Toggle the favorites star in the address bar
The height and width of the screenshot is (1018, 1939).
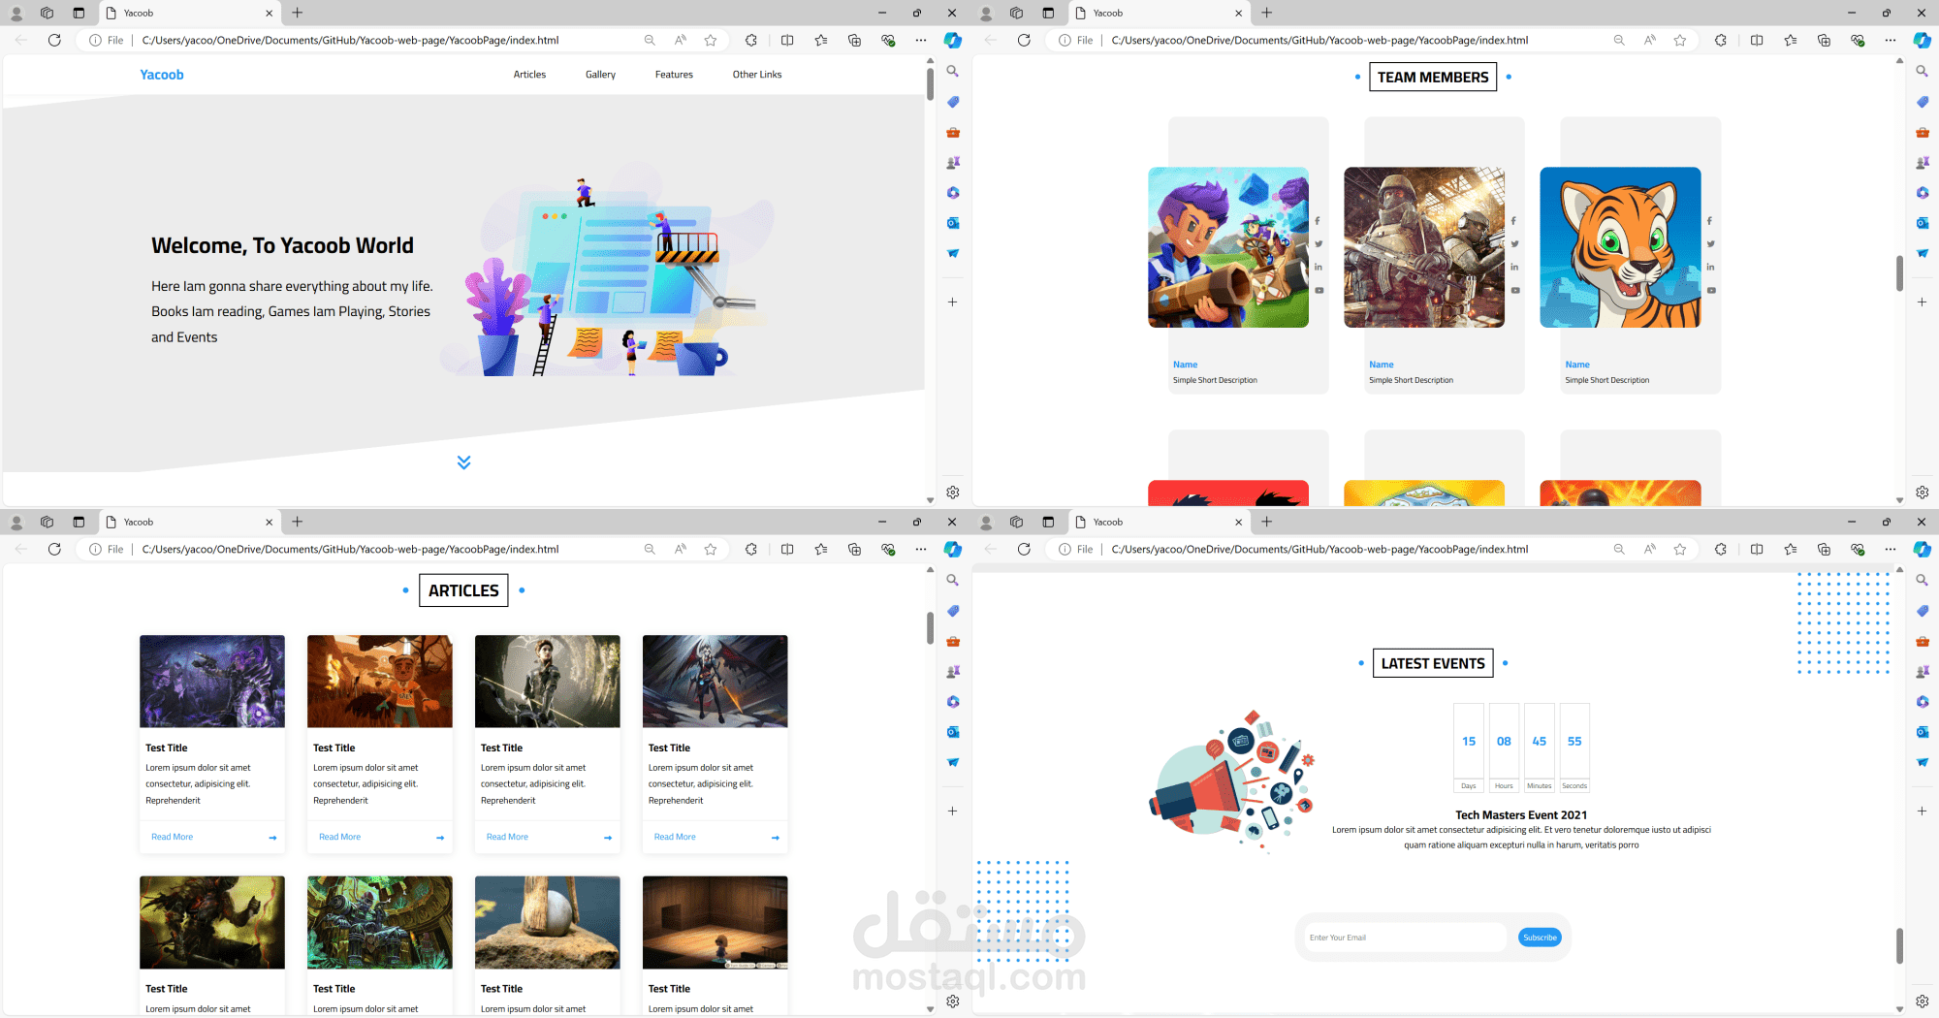(711, 40)
